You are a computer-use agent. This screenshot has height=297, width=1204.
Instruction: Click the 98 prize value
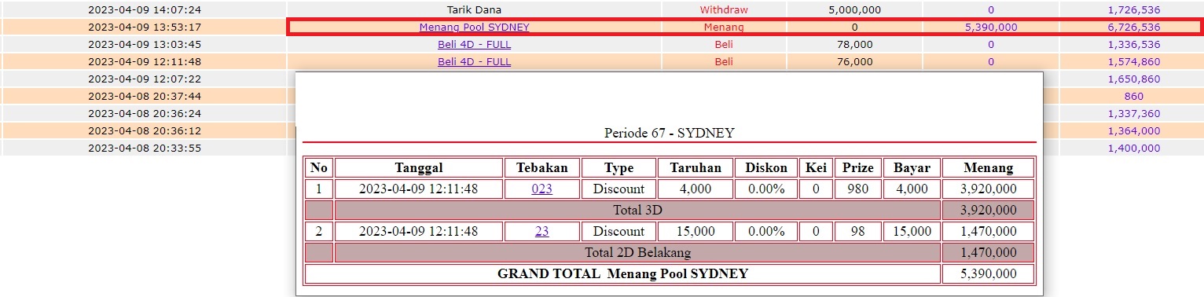[857, 231]
